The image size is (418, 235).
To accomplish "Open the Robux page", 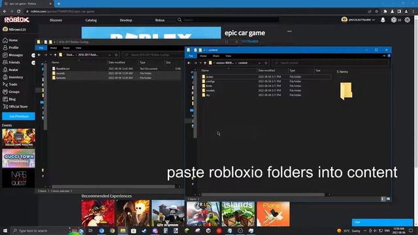I will click(159, 20).
